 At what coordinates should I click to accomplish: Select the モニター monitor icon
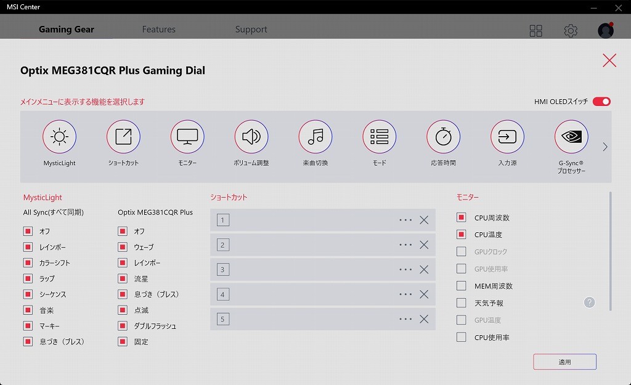pos(187,137)
